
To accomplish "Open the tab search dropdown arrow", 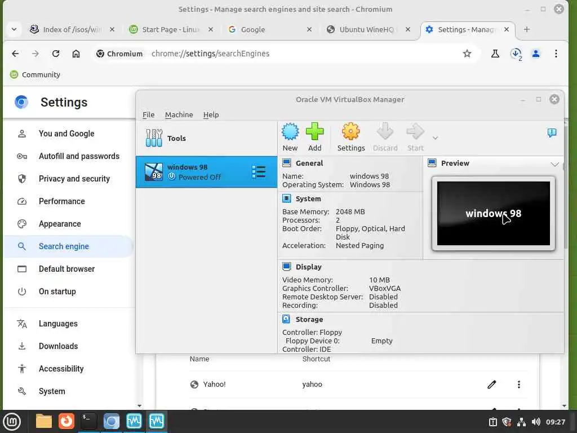I will tap(14, 29).
